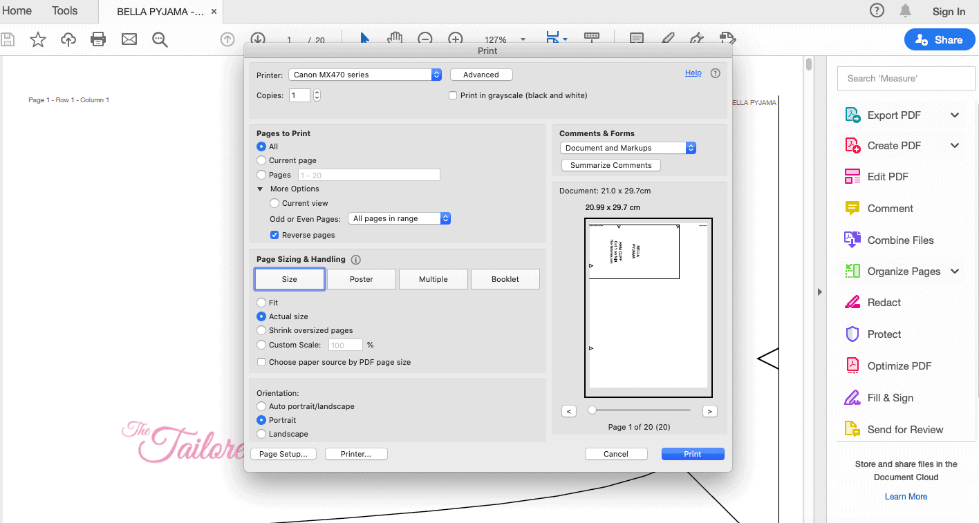The height and width of the screenshot is (523, 979).
Task: Click the bookmark star icon in toolbar
Action: point(38,40)
